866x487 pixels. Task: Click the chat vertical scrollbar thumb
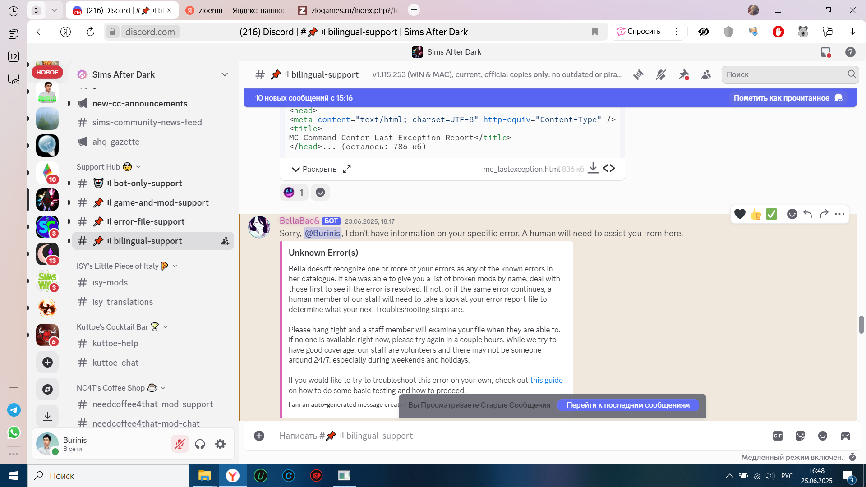coord(861,325)
